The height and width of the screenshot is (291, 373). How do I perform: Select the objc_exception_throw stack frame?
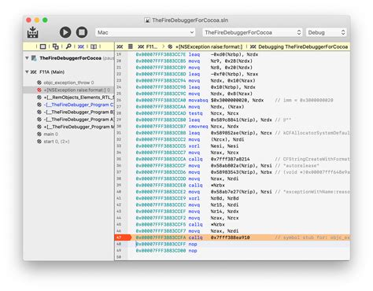click(68, 83)
